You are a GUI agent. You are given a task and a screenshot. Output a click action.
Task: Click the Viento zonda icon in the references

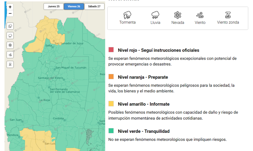pos(228,15)
